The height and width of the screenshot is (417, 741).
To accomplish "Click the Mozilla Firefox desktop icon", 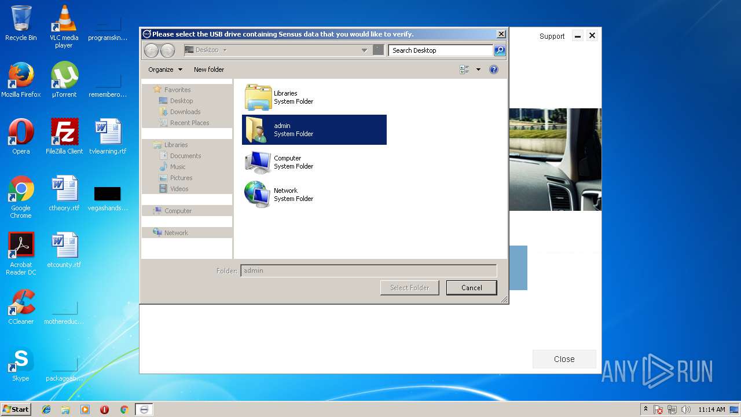I will pyautogui.click(x=21, y=80).
